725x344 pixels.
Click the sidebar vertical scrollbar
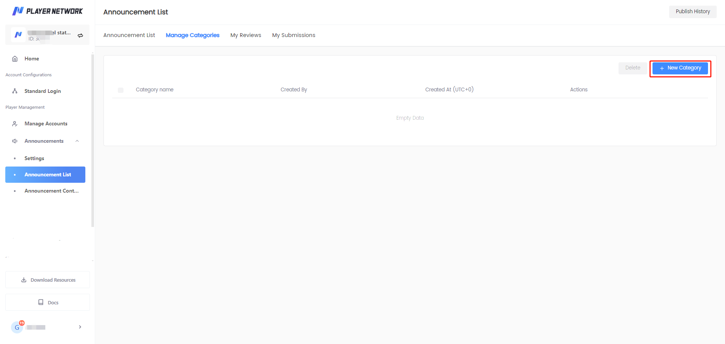93,140
